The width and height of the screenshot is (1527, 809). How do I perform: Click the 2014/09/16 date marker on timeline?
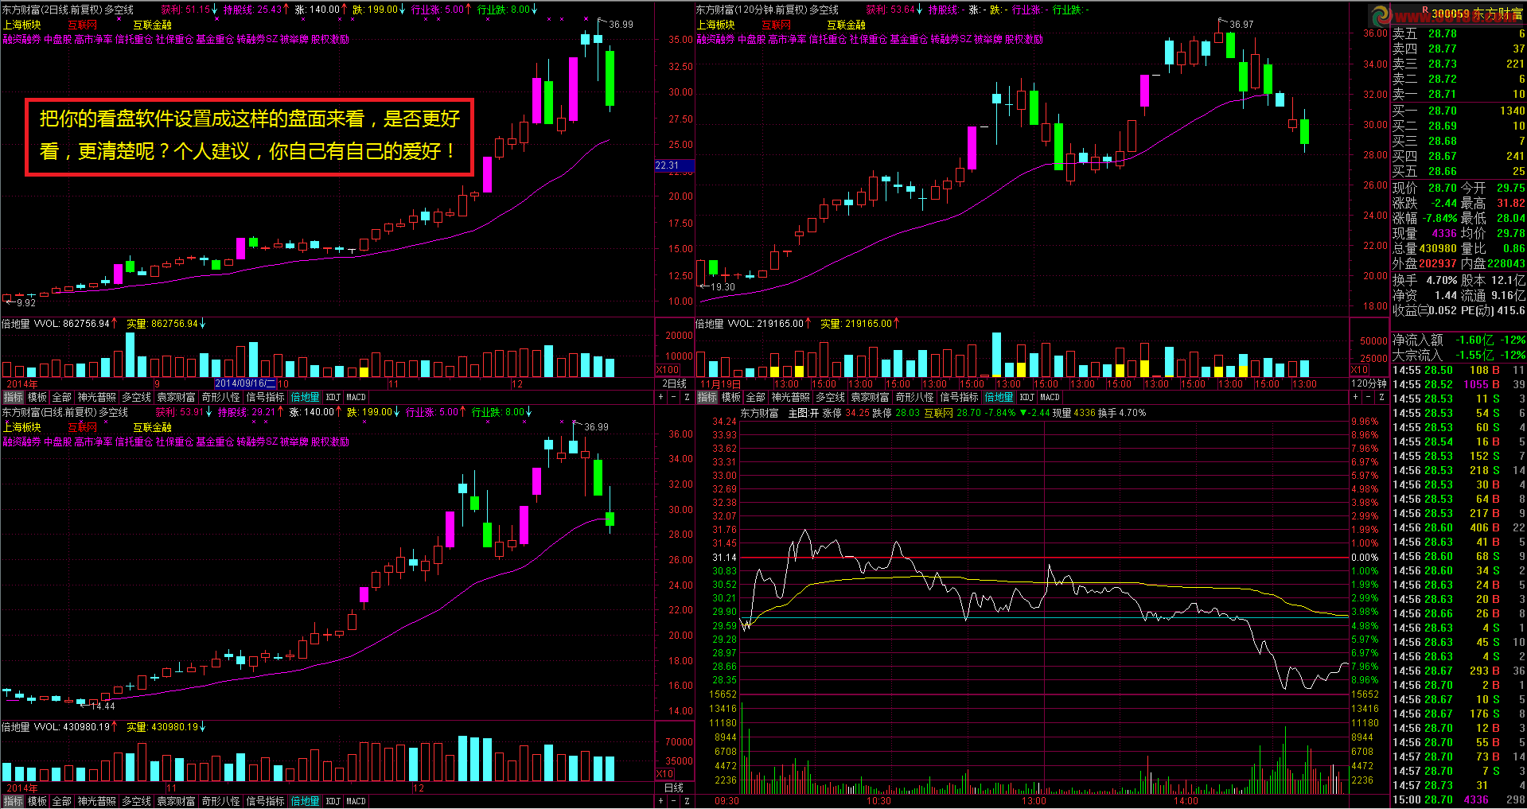click(245, 383)
